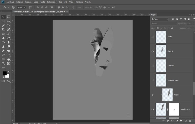Select the Paint Bucket tool
This screenshot has width=195, height=124.
click(x=3, y=42)
